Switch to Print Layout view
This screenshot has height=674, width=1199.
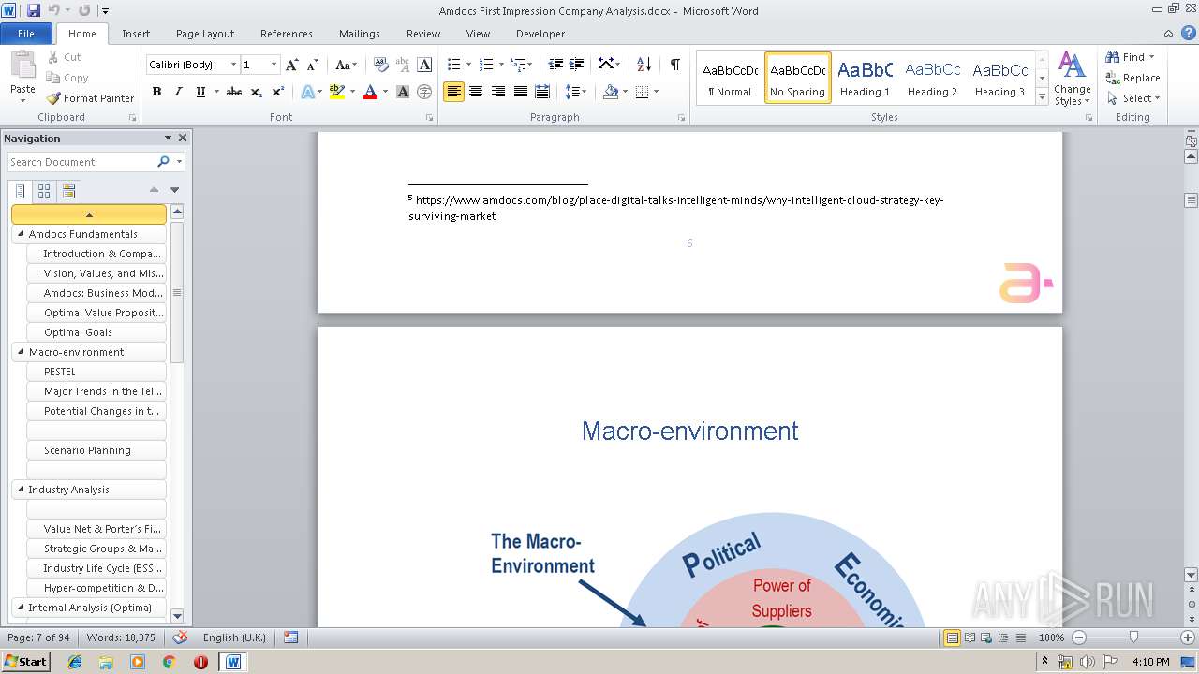(x=953, y=637)
